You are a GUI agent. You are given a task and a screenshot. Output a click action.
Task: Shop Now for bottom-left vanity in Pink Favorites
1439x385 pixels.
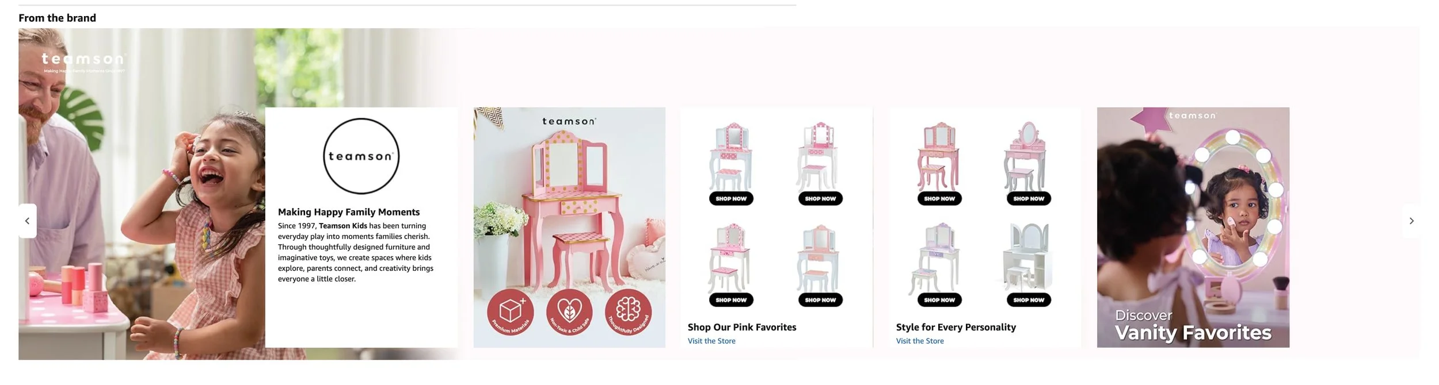[731, 300]
